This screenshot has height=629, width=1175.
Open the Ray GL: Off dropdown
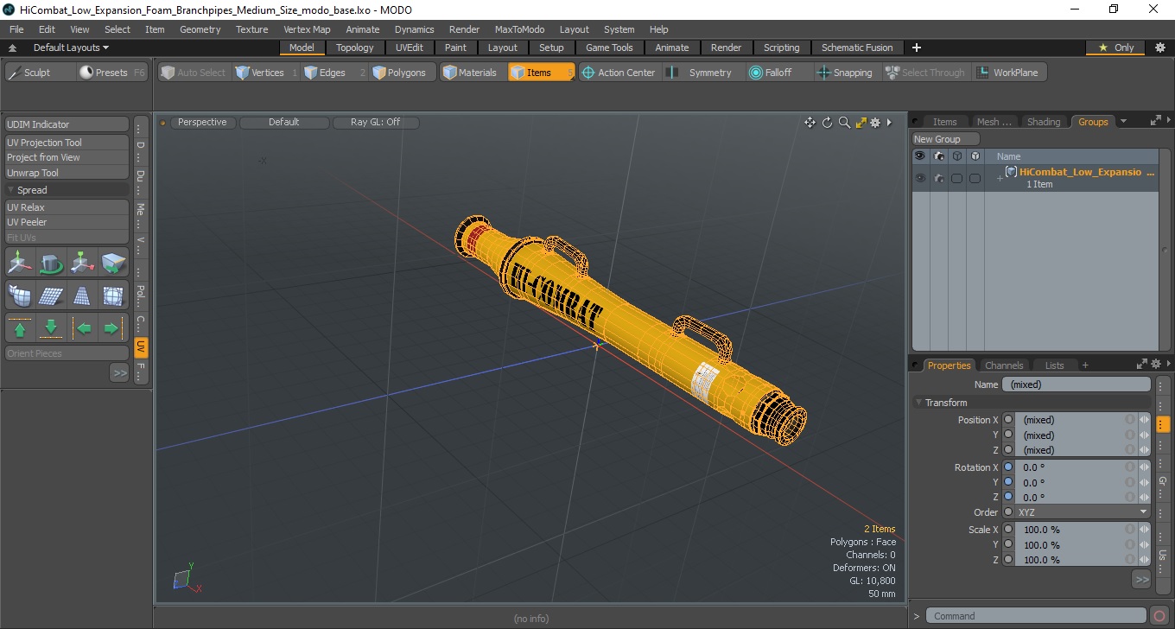[x=375, y=122]
